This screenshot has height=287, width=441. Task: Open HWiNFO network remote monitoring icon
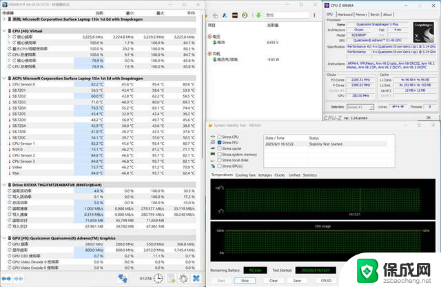(123, 278)
